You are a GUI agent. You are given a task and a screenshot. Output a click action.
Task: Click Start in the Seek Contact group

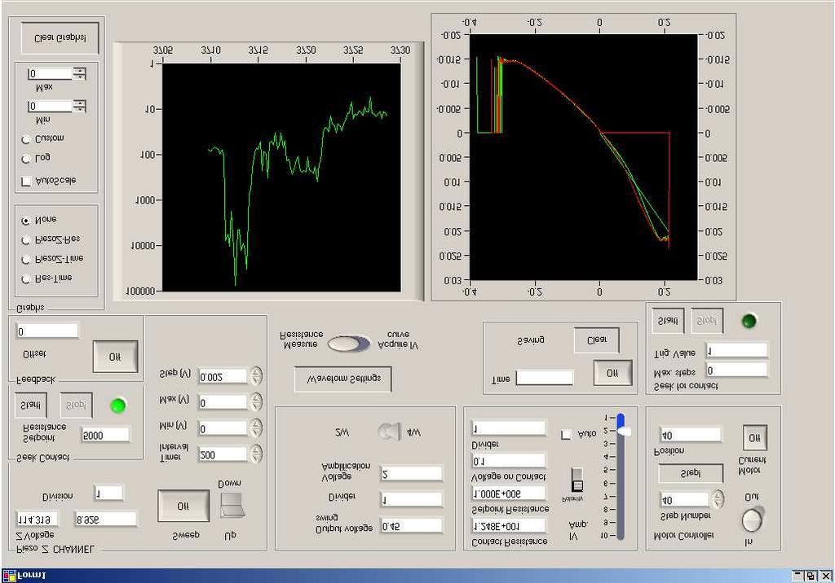click(30, 405)
